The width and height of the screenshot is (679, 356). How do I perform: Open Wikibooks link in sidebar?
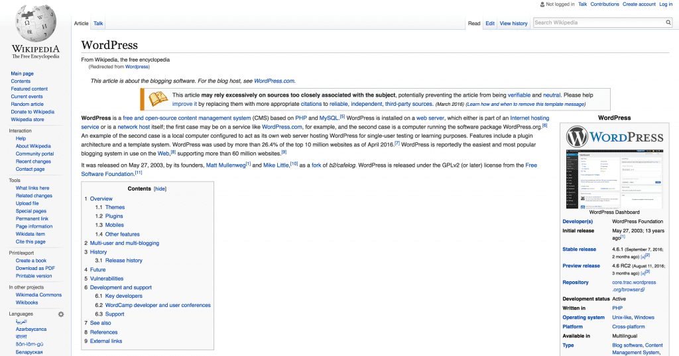tap(27, 302)
